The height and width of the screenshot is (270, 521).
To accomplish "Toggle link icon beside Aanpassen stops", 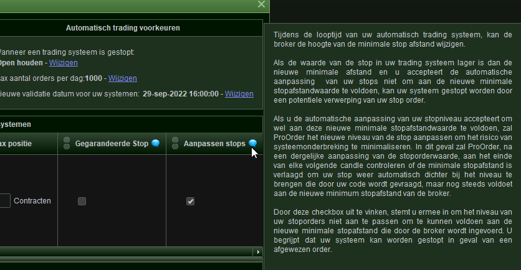I will 175,143.
